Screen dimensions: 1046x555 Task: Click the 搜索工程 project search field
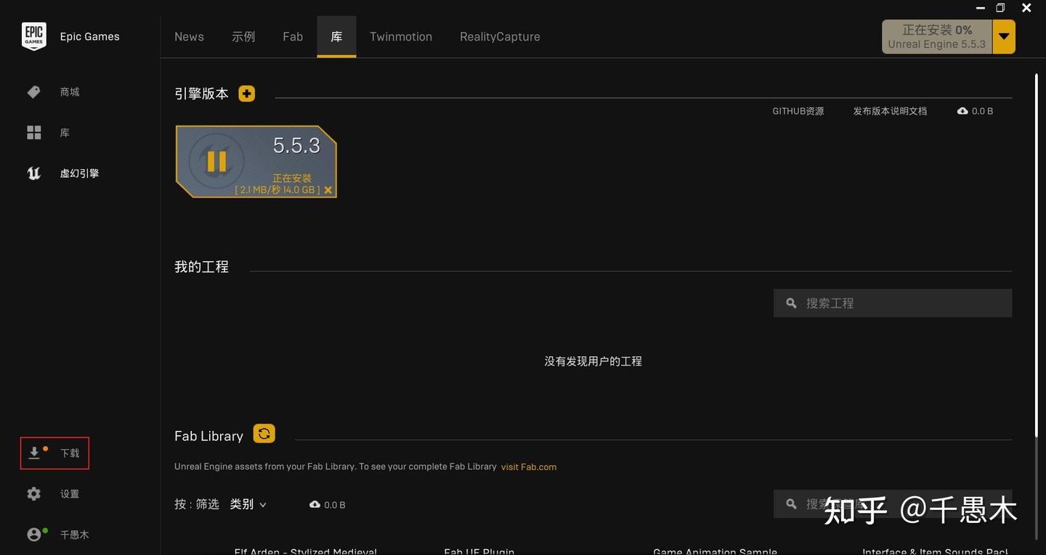coord(892,303)
